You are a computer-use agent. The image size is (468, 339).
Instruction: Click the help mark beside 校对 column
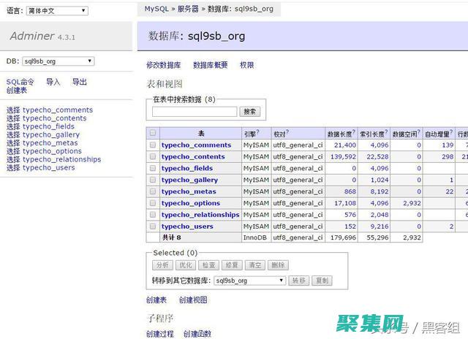click(x=287, y=132)
